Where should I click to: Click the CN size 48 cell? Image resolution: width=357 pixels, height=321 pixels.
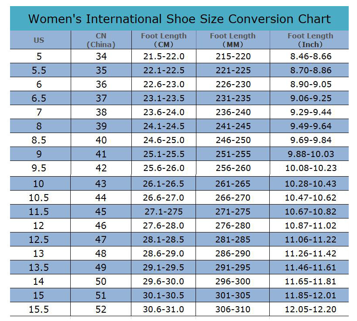pyautogui.click(x=101, y=253)
